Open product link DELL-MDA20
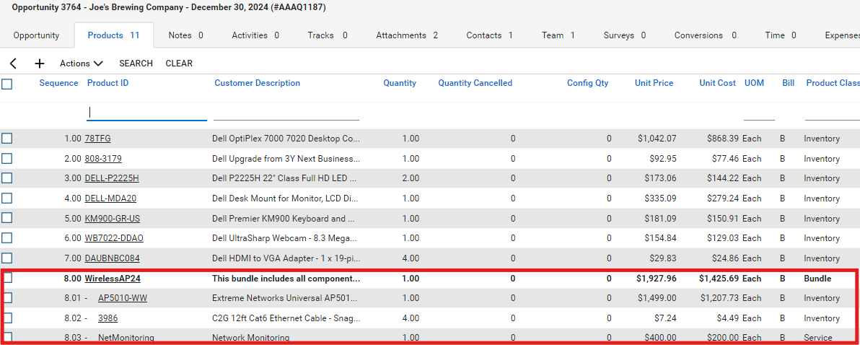Viewport: 860px width, 345px height. pos(110,198)
